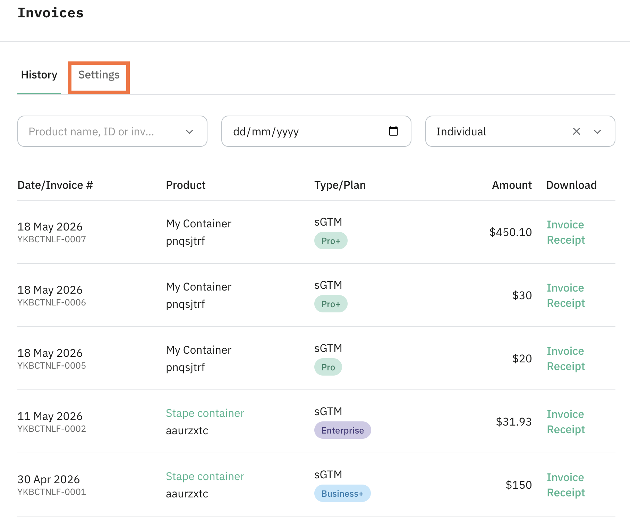630x529 pixels.
Task: Download Invoice for YKBCTNLF-0007
Action: (x=565, y=225)
